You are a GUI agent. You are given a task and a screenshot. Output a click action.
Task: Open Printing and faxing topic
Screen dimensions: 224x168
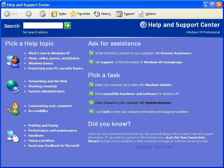[x=43, y=125]
